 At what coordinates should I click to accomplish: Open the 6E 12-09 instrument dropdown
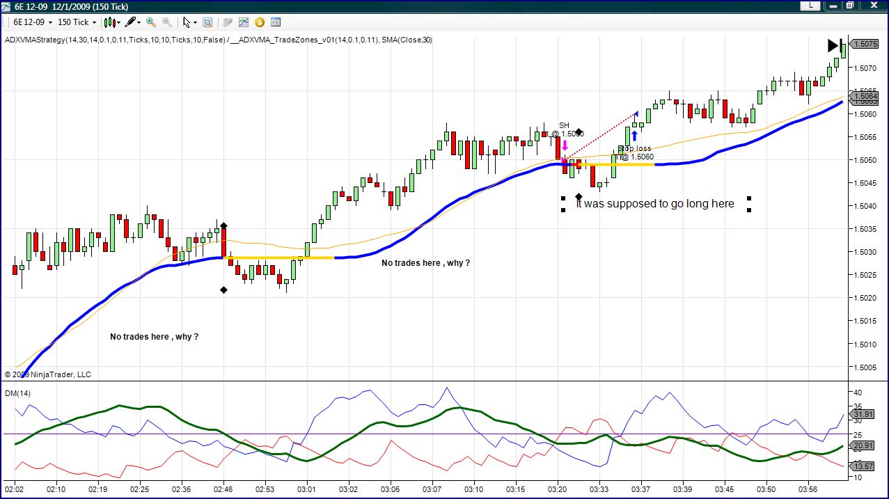coord(33,22)
